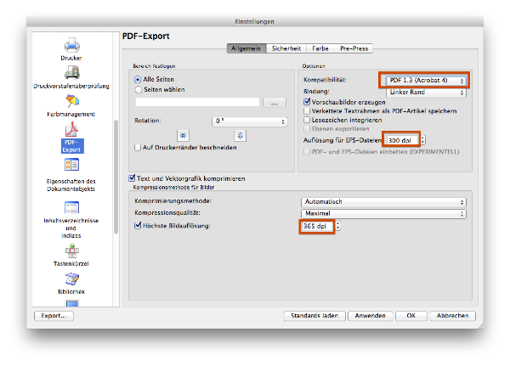This screenshot has height=366, width=510.
Task: Click the Höchste Bildauflösung dpi stepper
Action: (337, 226)
